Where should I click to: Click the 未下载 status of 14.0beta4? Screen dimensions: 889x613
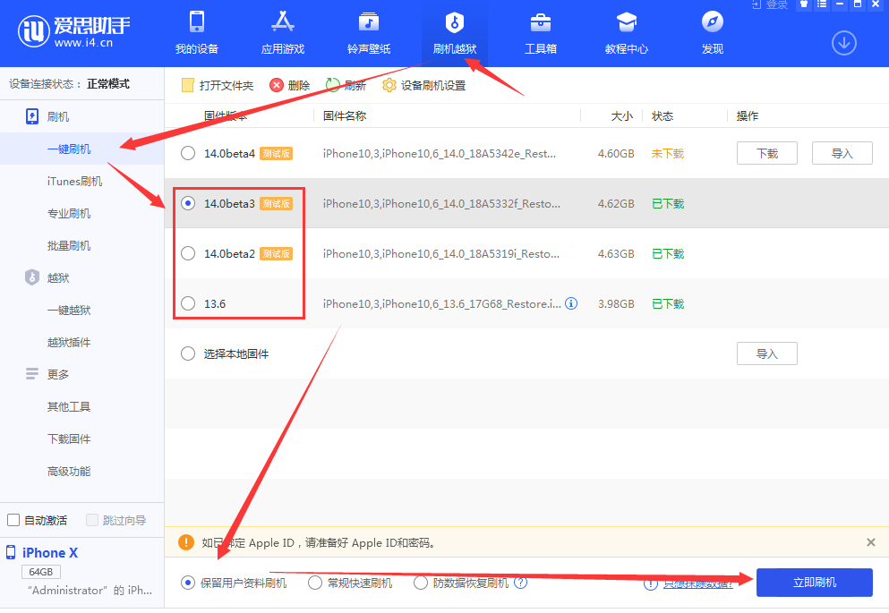[x=668, y=154]
